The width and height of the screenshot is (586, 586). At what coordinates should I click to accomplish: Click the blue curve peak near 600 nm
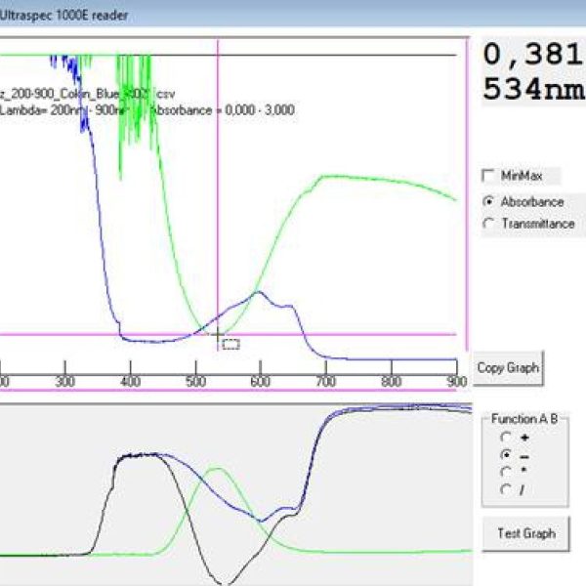pos(259,292)
